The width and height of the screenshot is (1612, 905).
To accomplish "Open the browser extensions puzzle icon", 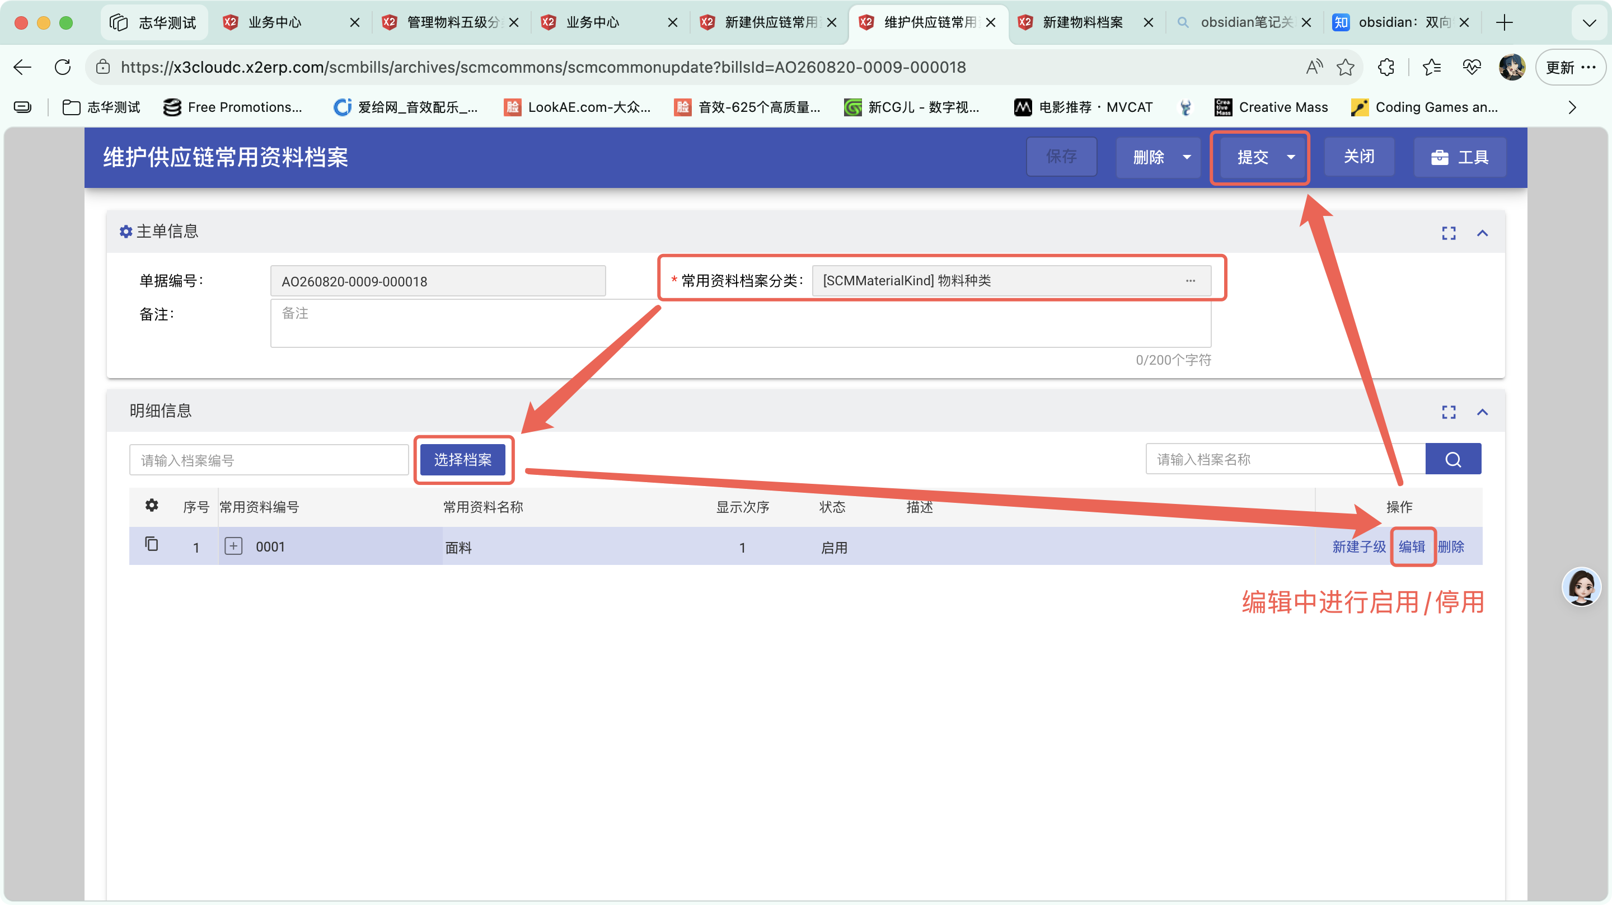I will click(x=1386, y=67).
